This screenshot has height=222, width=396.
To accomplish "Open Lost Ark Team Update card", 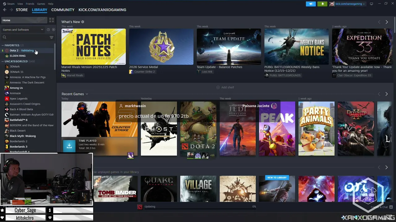I will (x=229, y=47).
